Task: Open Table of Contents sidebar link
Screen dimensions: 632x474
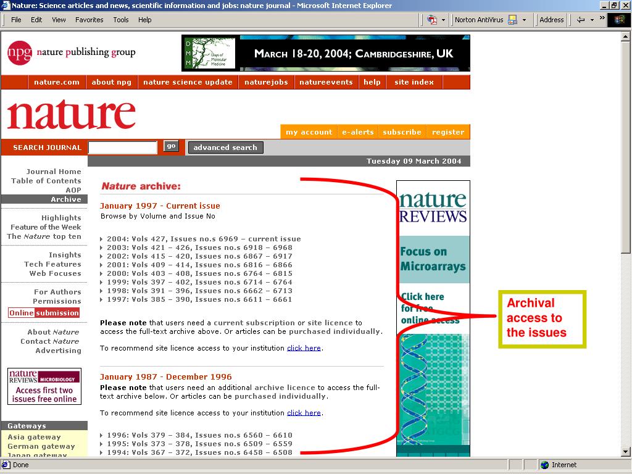Action: coord(46,181)
